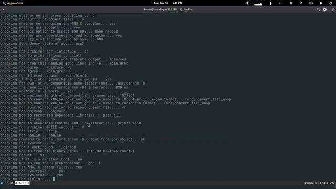Open the system monitor graph indicator
Viewport: 336px width, 189px height.
point(258,4)
